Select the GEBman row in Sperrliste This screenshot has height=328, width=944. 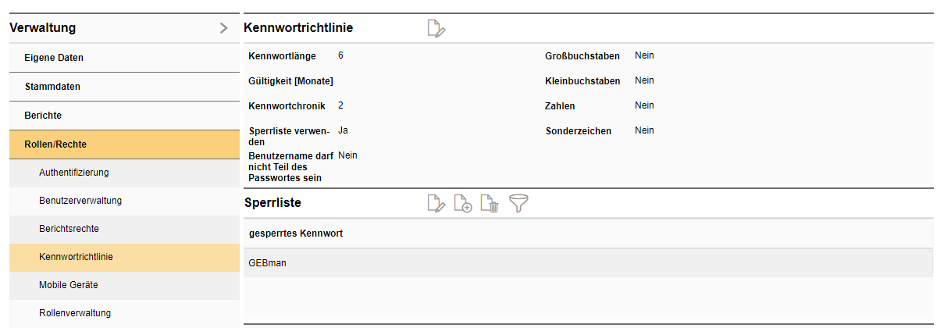(267, 263)
